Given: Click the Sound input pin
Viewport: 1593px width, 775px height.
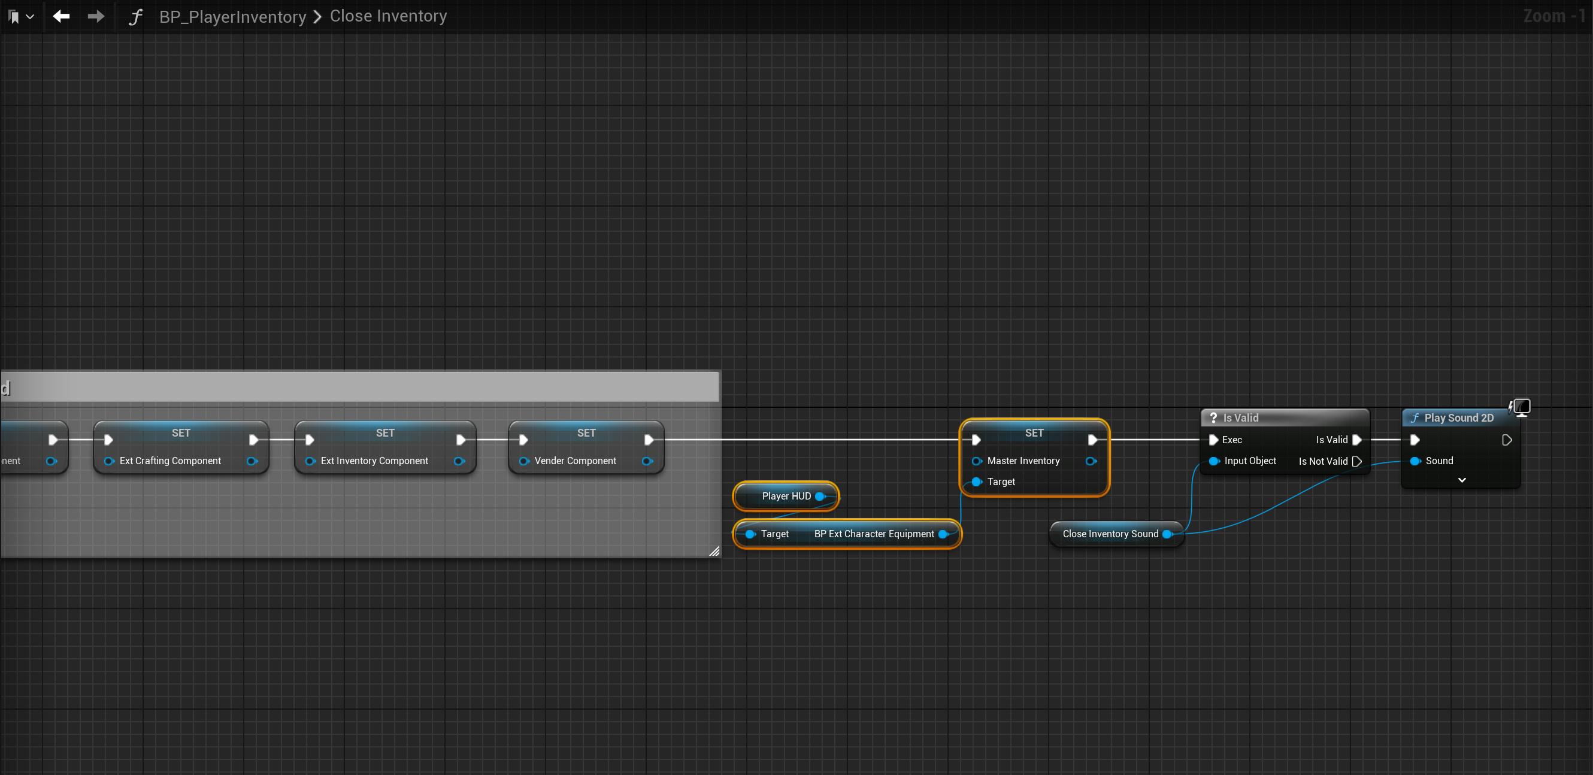Looking at the screenshot, I should click(1415, 461).
